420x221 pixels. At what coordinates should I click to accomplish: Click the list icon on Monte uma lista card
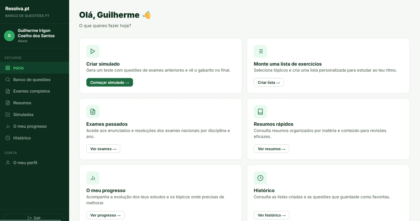point(260,51)
